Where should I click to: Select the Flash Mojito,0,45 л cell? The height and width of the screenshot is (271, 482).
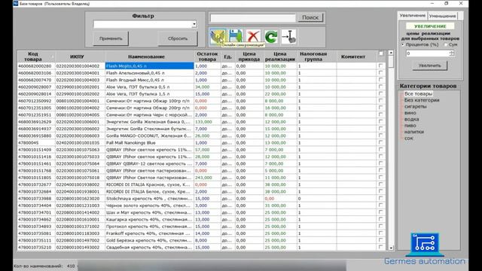click(149, 65)
